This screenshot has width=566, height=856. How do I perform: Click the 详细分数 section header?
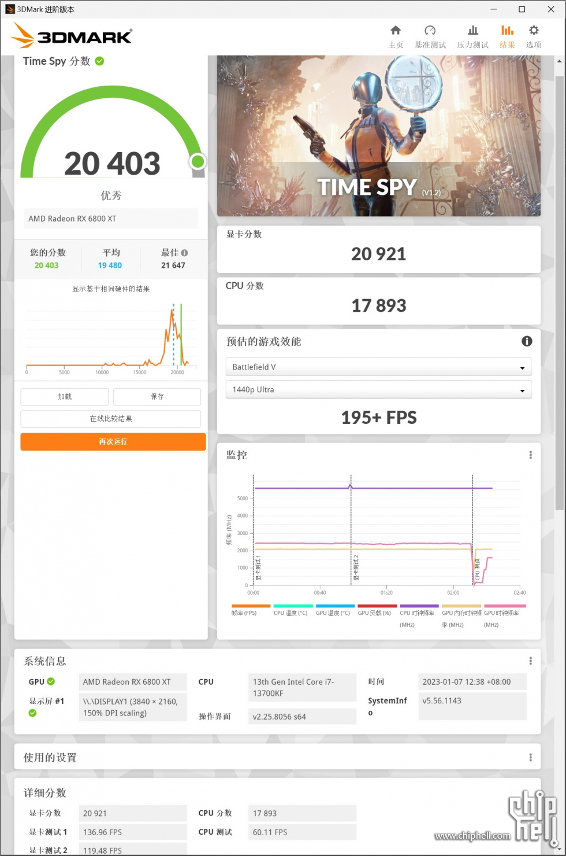coord(45,793)
